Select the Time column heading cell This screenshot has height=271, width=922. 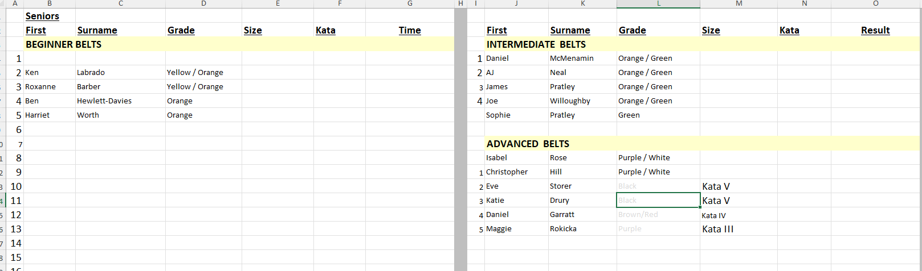tap(410, 30)
